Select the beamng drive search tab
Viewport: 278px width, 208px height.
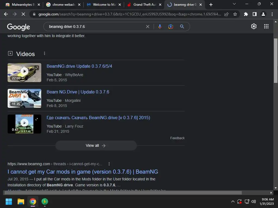(x=184, y=5)
